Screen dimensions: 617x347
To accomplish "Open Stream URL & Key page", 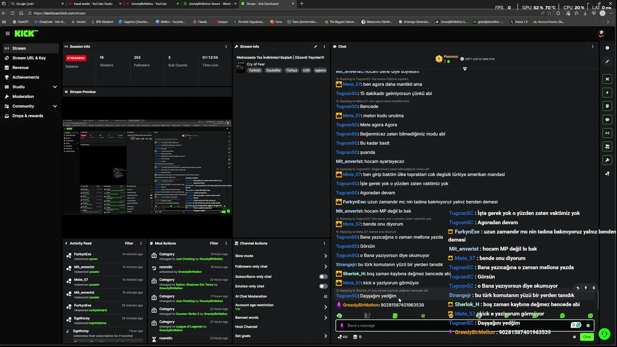I will coord(31,58).
